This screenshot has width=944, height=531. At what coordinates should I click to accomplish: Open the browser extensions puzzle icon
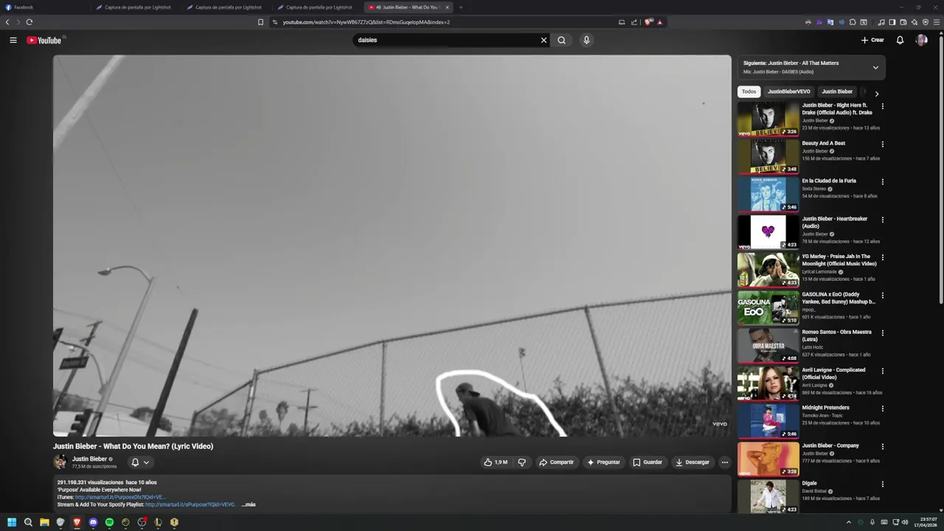pyautogui.click(x=853, y=22)
